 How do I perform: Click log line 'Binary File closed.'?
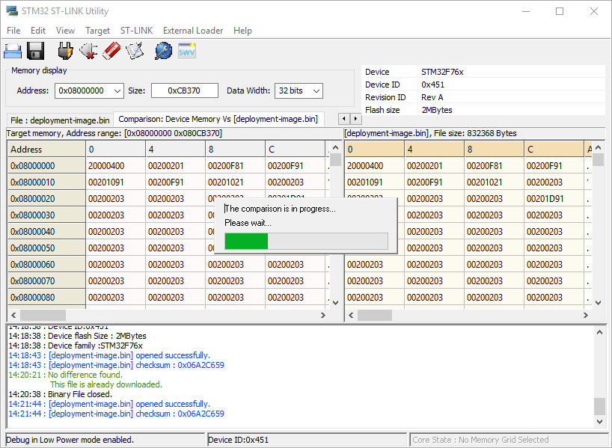point(61,394)
